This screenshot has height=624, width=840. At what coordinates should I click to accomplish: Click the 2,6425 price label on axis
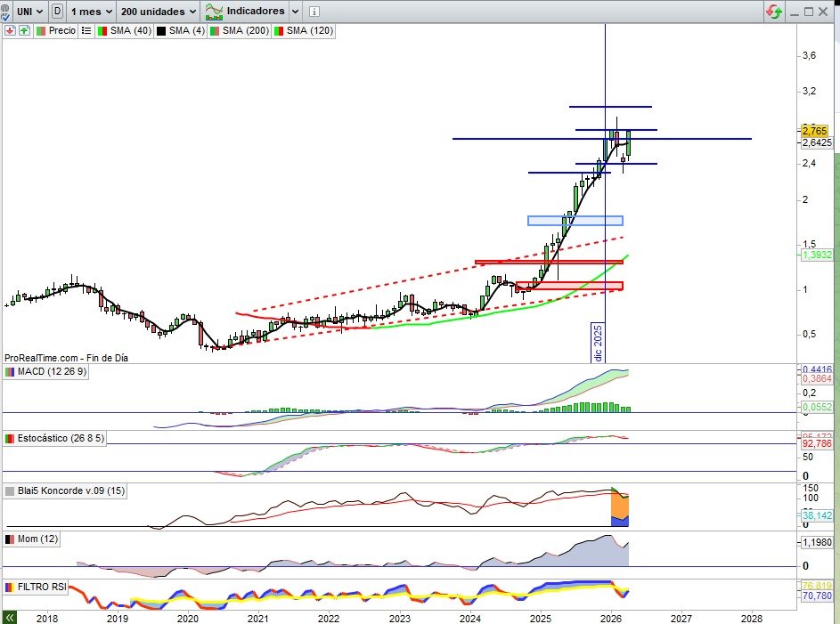click(x=817, y=143)
